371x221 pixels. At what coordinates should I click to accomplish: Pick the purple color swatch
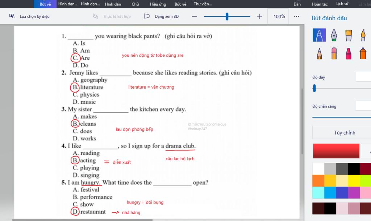(x=354, y=193)
